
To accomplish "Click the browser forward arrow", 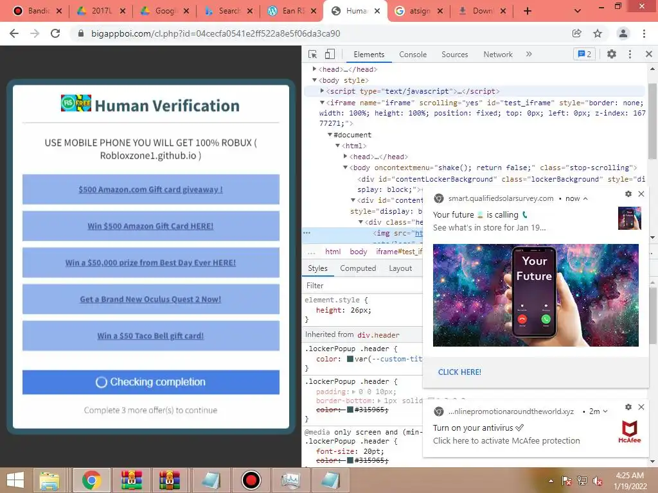I will pyautogui.click(x=35, y=33).
